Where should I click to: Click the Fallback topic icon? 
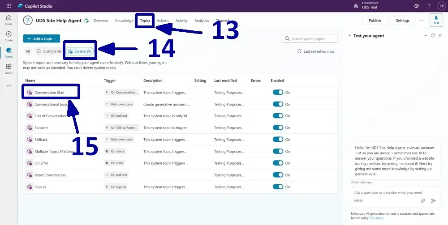30,140
